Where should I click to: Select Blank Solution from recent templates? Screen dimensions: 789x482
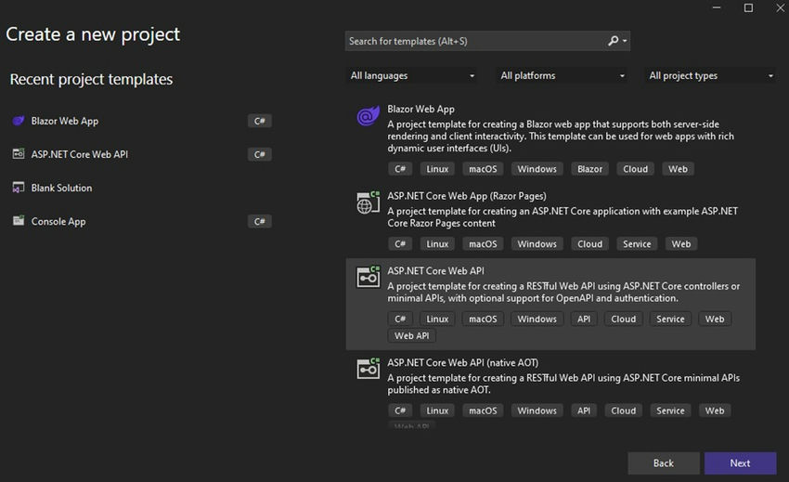pos(61,188)
